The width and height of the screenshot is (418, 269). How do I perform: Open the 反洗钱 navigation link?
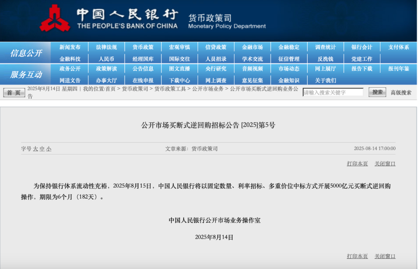325,59
